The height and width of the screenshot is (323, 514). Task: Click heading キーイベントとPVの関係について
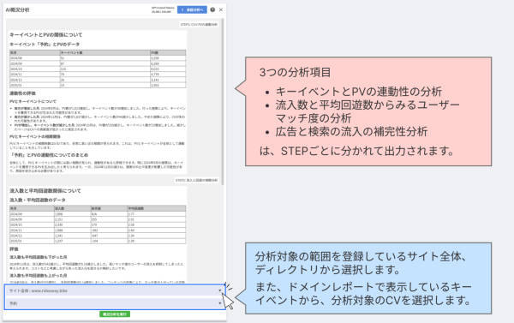click(x=46, y=35)
